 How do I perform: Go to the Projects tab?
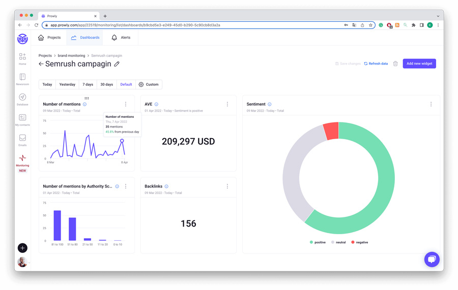pos(49,38)
